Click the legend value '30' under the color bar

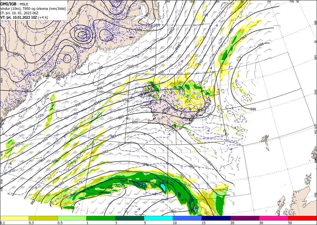pos(261,223)
